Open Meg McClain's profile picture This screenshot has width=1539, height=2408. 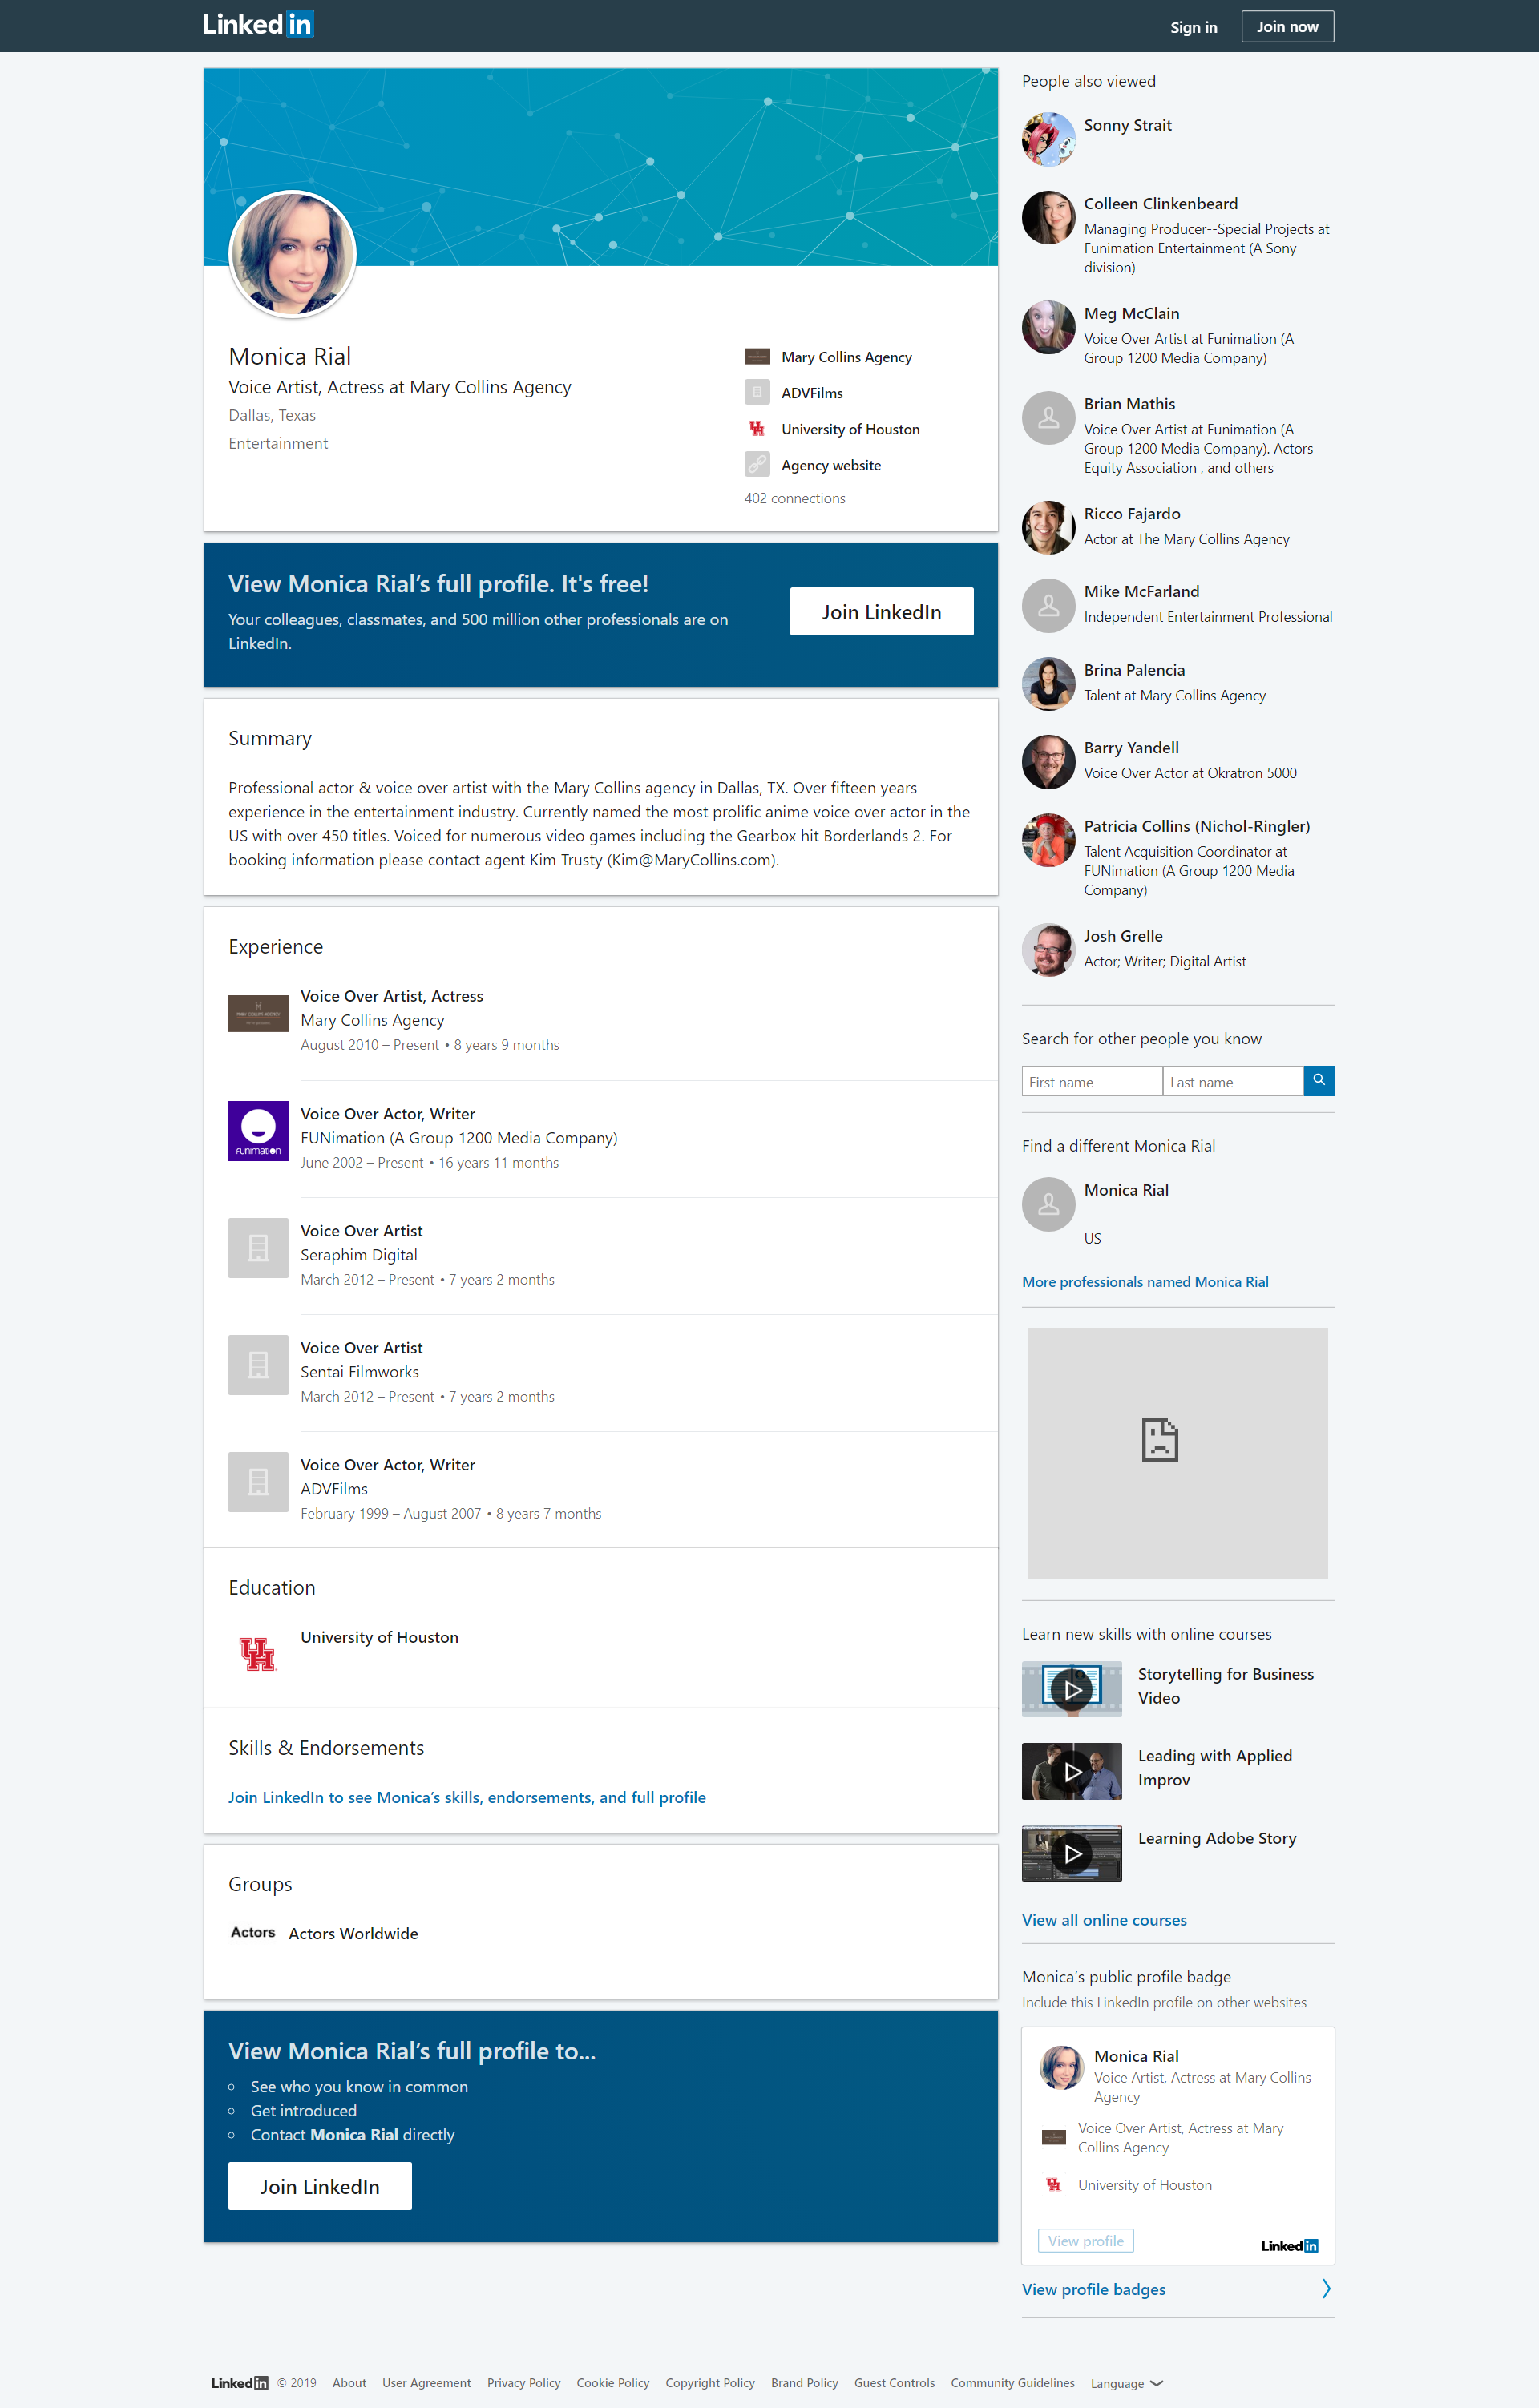(x=1048, y=327)
